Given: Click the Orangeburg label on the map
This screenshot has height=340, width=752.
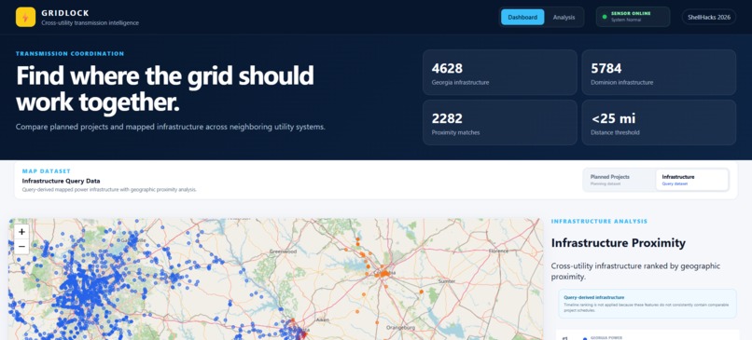Looking at the screenshot, I should tap(400, 328).
